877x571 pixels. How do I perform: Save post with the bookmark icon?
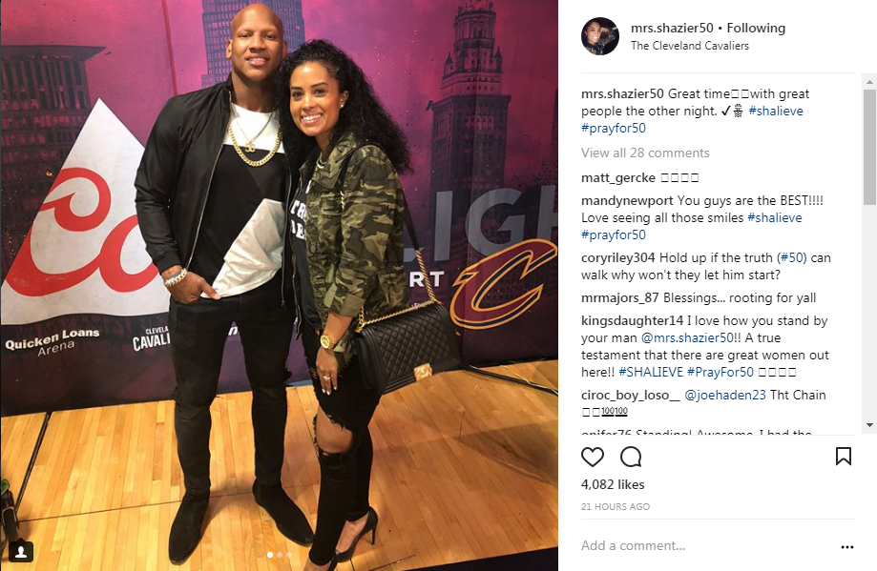coord(844,457)
